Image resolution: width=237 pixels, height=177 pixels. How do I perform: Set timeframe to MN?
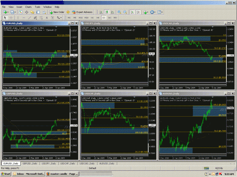tap(115, 18)
